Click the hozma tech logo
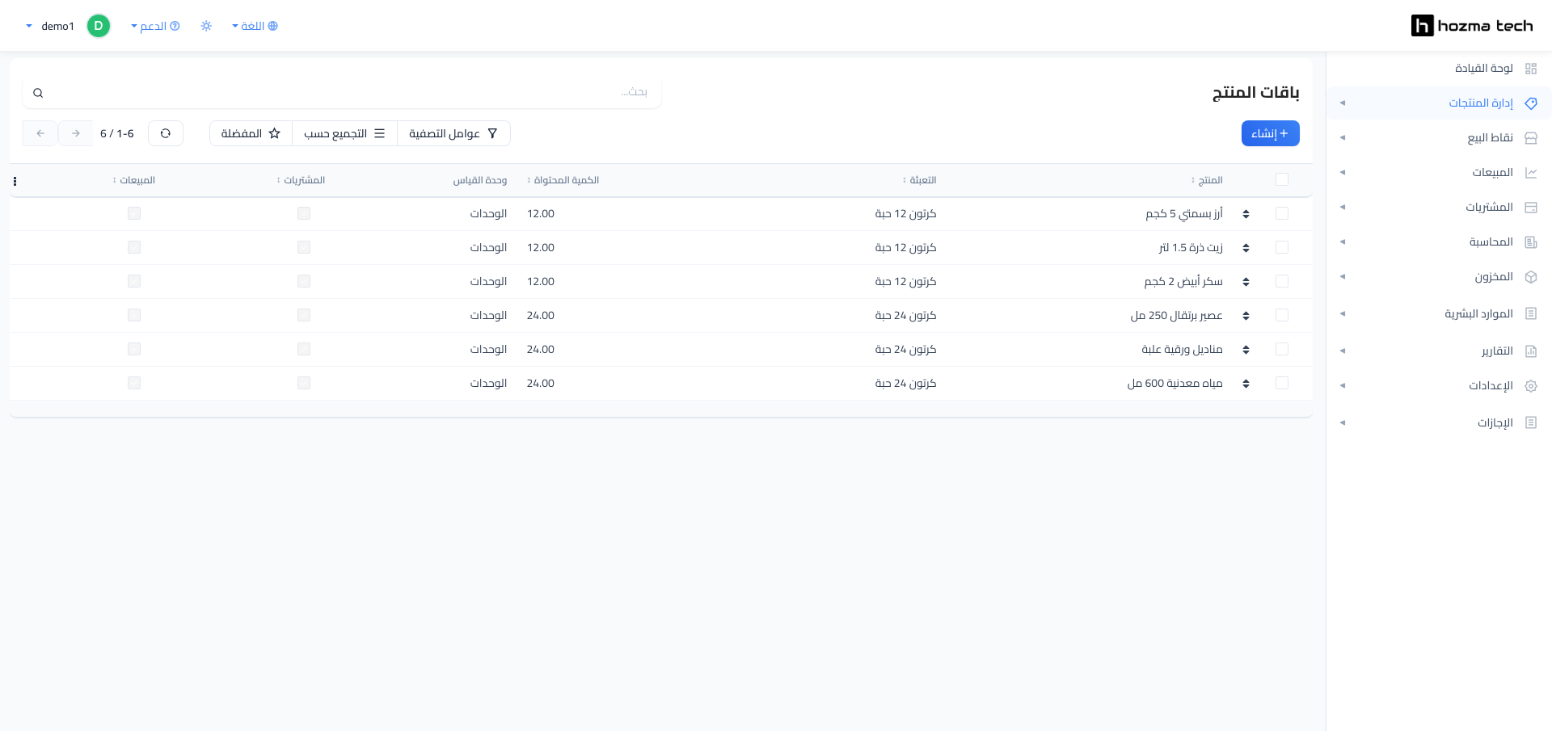This screenshot has width=1552, height=731. (1472, 26)
